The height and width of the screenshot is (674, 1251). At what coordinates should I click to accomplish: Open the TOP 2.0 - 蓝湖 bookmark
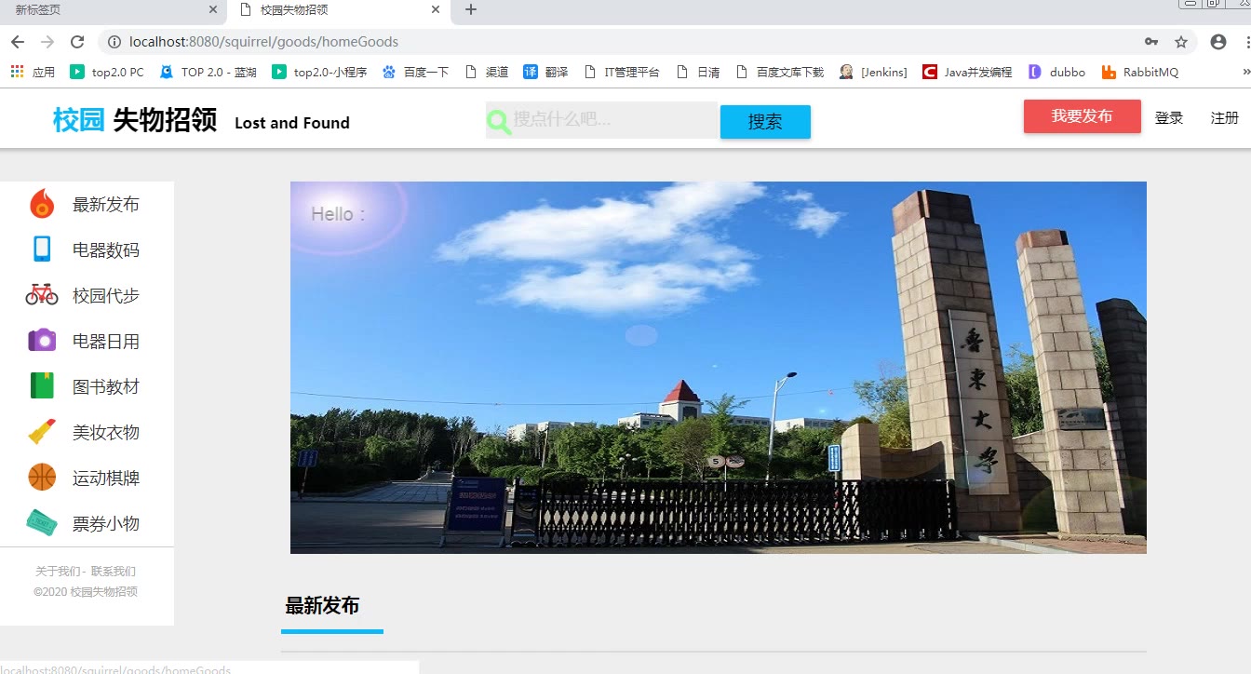208,72
